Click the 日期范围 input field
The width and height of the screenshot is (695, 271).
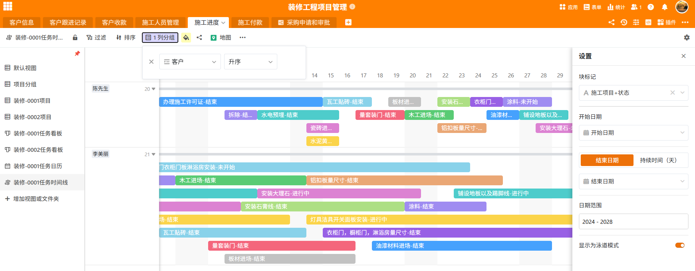(633, 222)
